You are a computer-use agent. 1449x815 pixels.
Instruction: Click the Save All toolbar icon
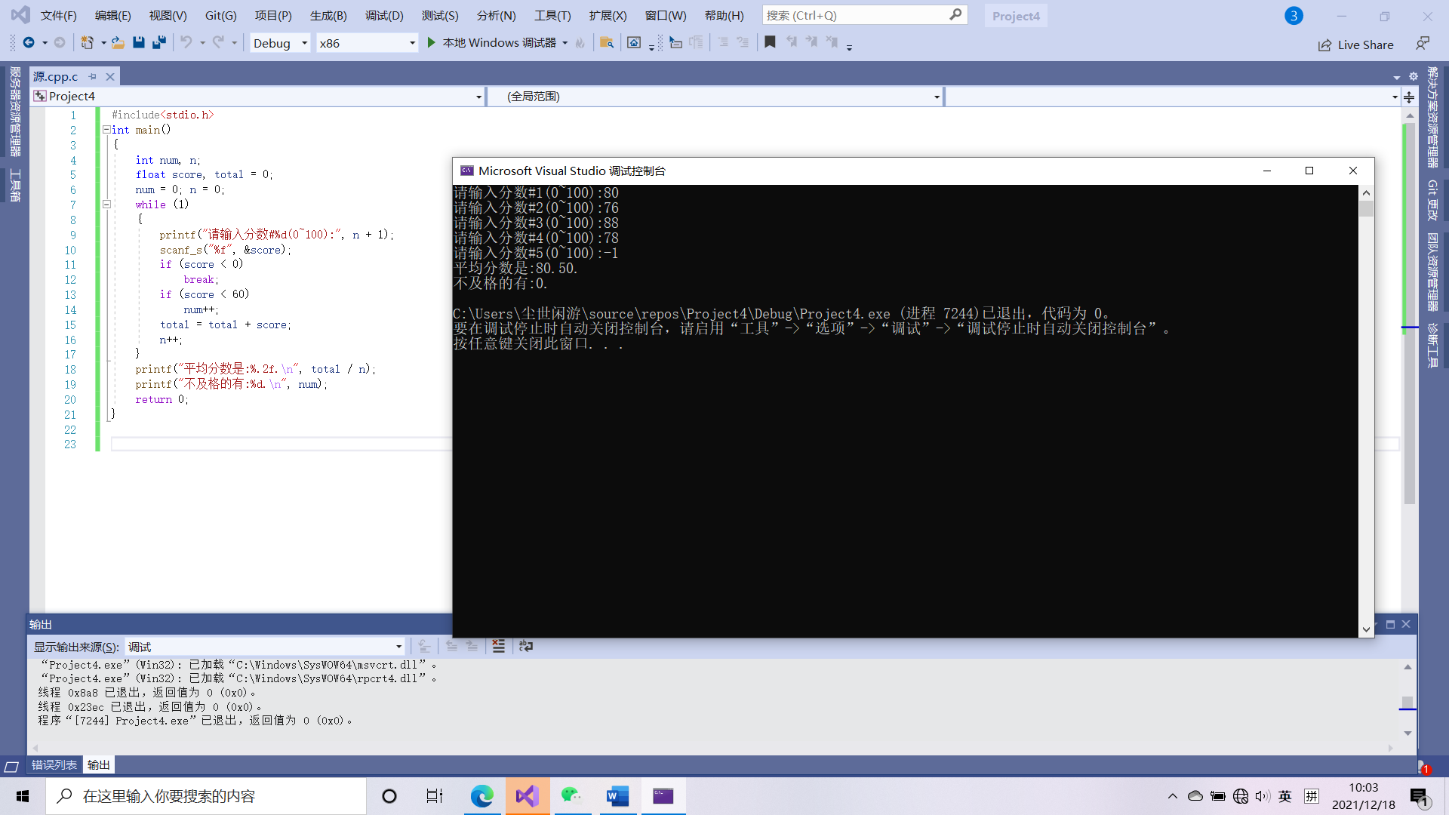point(159,43)
